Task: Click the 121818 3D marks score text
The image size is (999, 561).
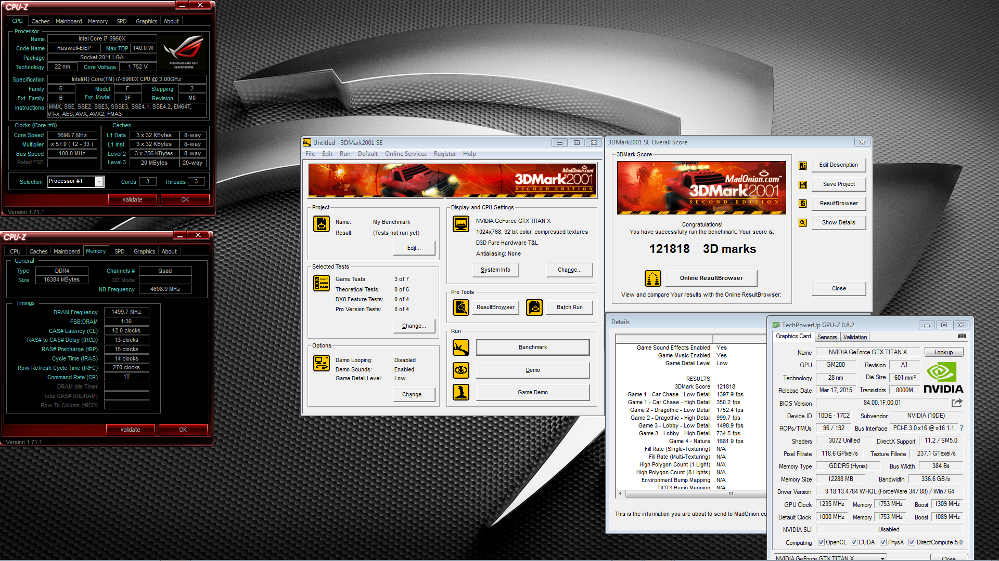Action: [702, 249]
